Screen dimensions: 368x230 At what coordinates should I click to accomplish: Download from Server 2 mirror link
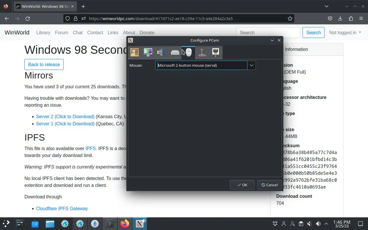point(65,116)
